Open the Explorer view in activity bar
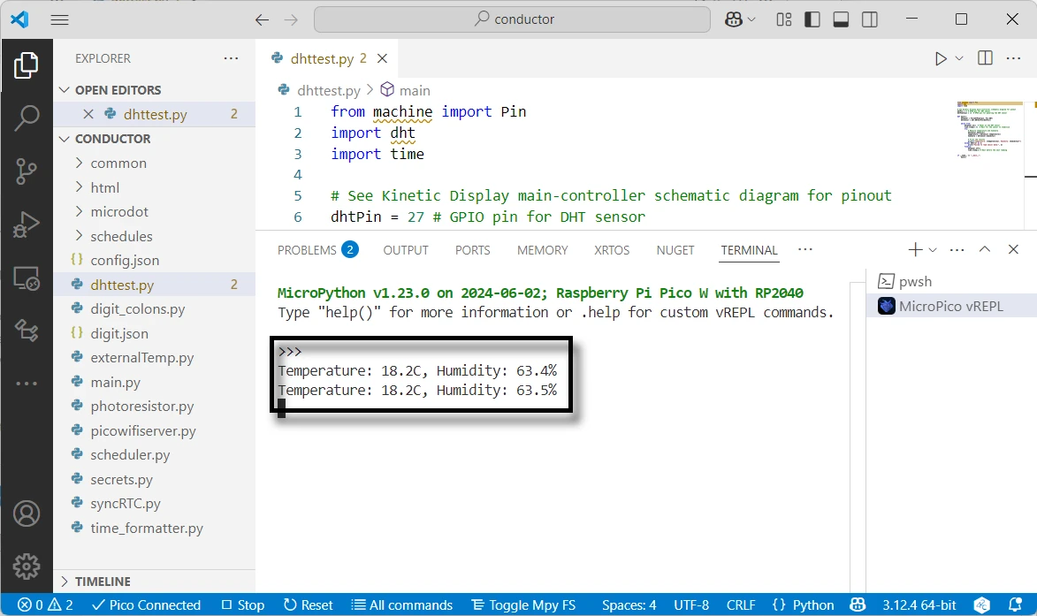This screenshot has height=616, width=1037. [x=27, y=65]
